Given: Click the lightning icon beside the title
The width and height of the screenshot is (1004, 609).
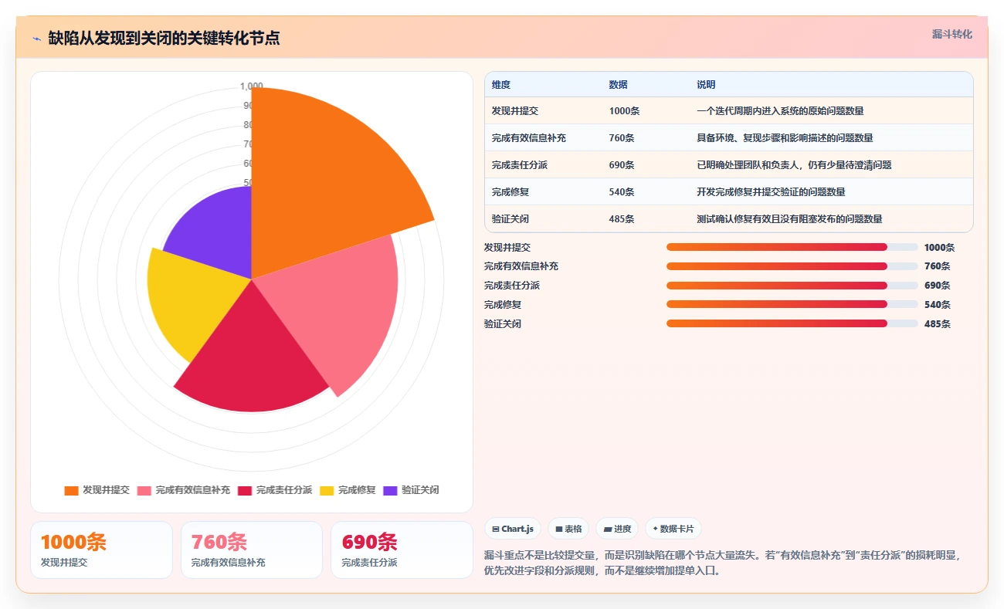Looking at the screenshot, I should [x=37, y=38].
